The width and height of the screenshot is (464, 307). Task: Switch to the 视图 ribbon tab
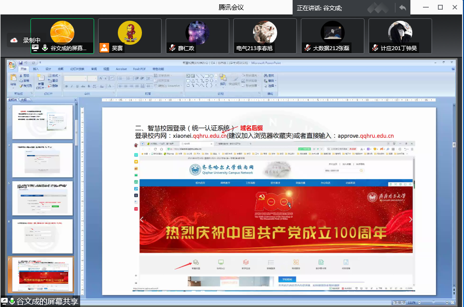106,69
